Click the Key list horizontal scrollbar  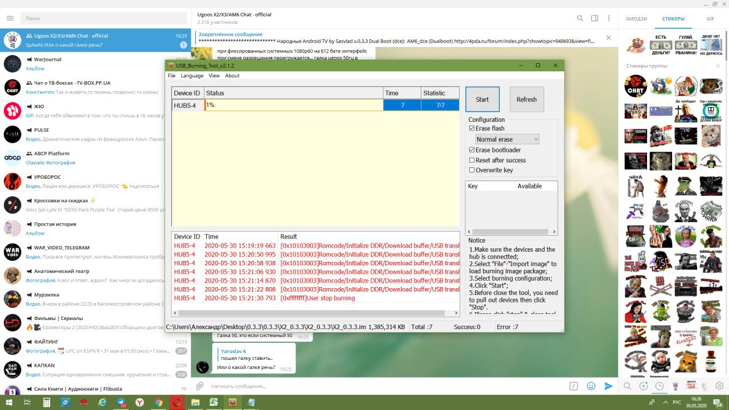pos(511,232)
